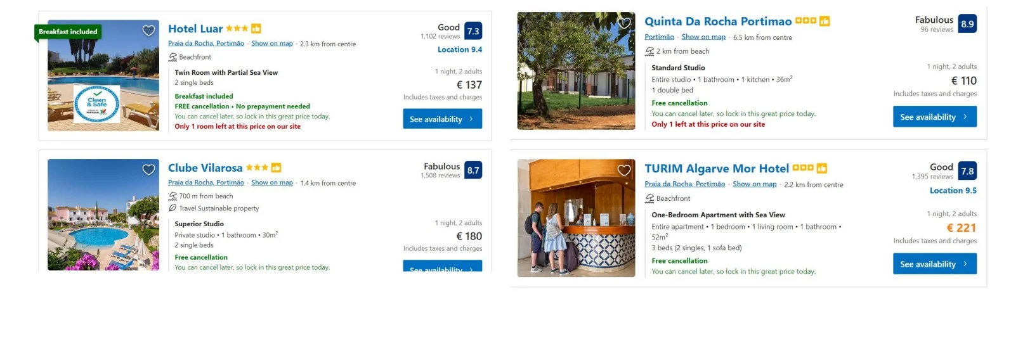Click TURIM Algarve 7.8 score badge
Screen dimensions: 1011x344
click(967, 171)
